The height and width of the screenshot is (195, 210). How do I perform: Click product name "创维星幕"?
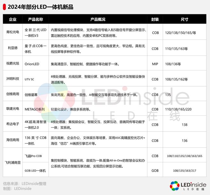click(x=31, y=95)
